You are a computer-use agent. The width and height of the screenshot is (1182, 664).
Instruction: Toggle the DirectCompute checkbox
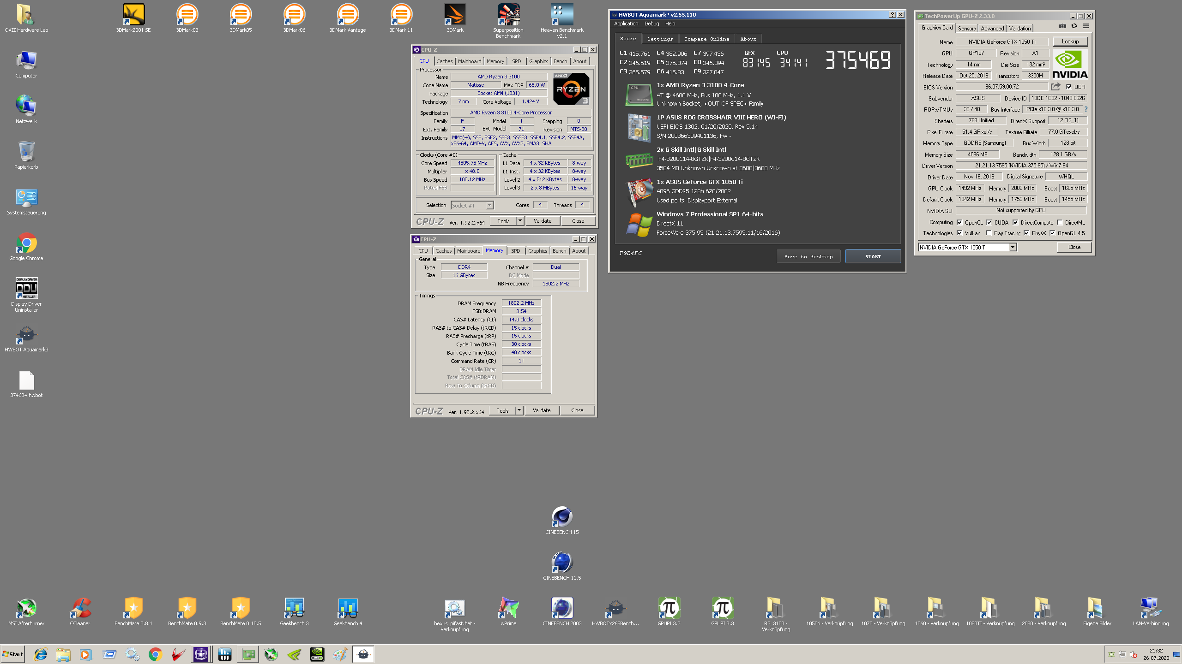tap(1015, 222)
